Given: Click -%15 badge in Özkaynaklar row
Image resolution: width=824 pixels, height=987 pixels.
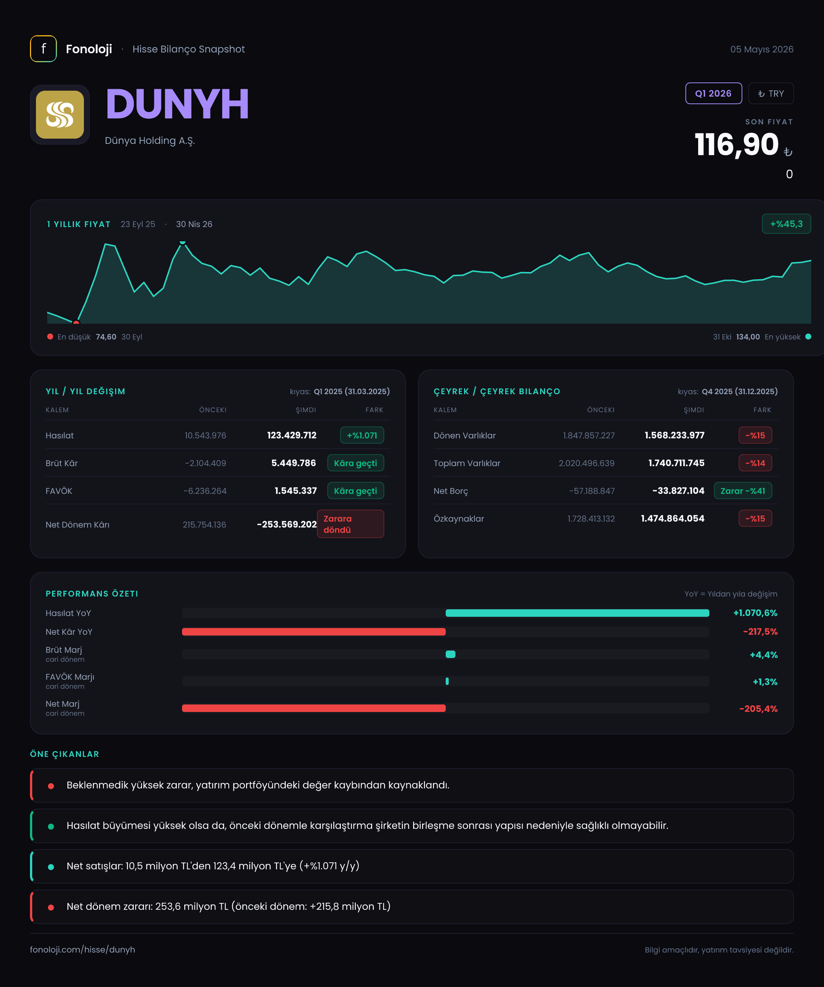Looking at the screenshot, I should tap(755, 518).
